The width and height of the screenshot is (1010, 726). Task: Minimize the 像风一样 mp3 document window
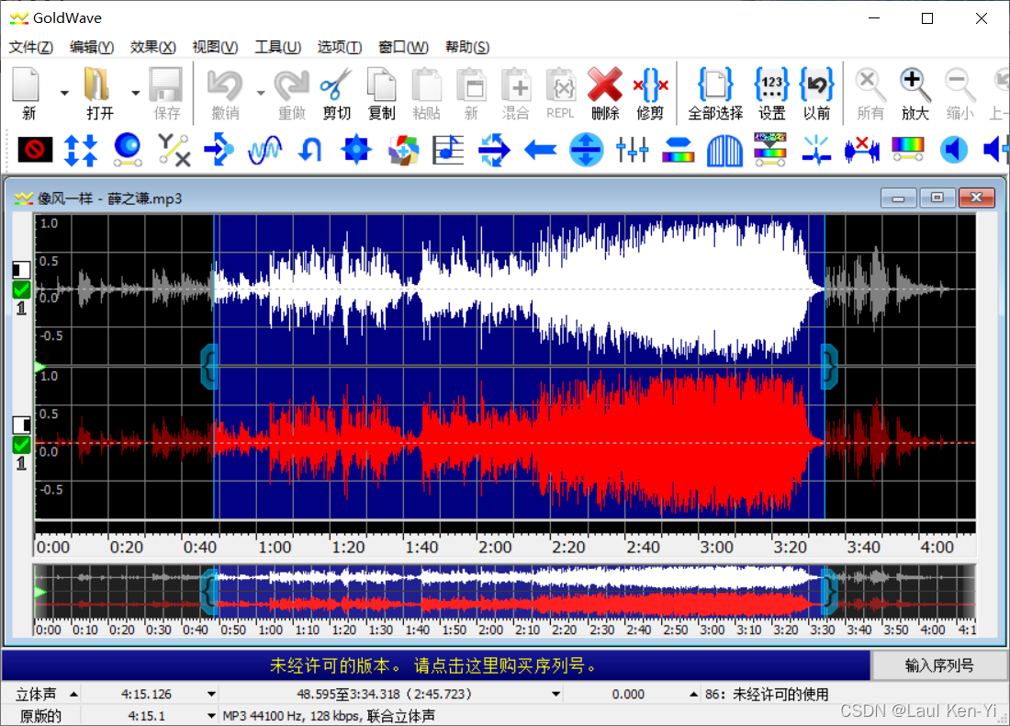pos(898,198)
